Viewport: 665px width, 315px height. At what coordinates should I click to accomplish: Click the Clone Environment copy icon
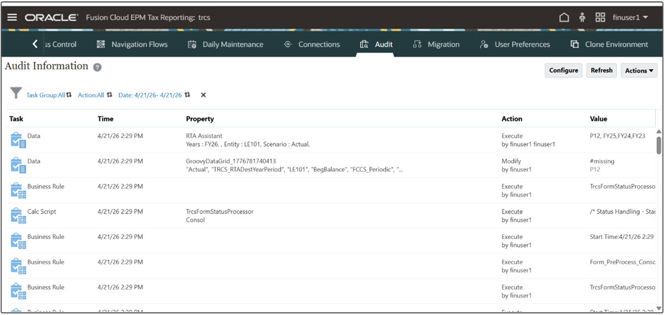575,44
